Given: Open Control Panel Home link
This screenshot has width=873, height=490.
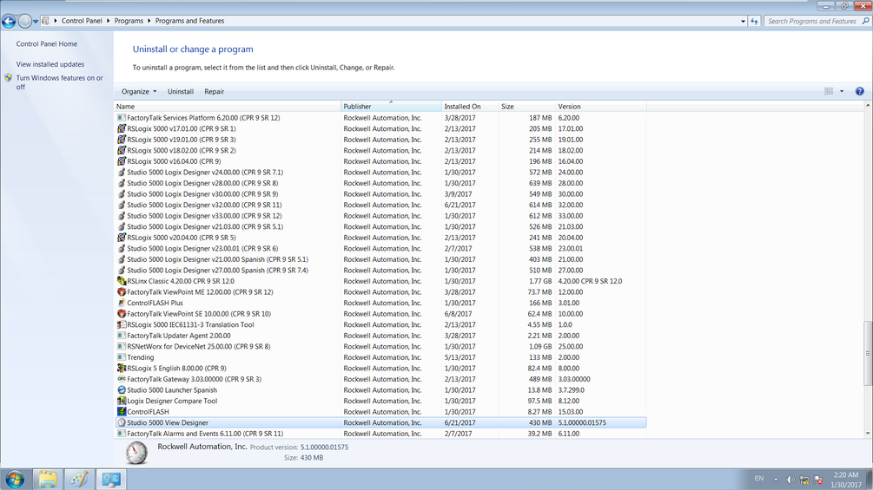Looking at the screenshot, I should tap(47, 44).
